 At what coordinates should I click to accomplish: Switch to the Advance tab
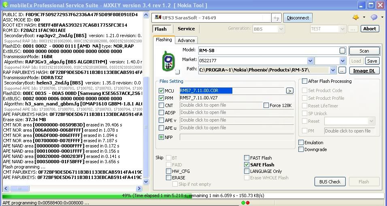click(186, 40)
